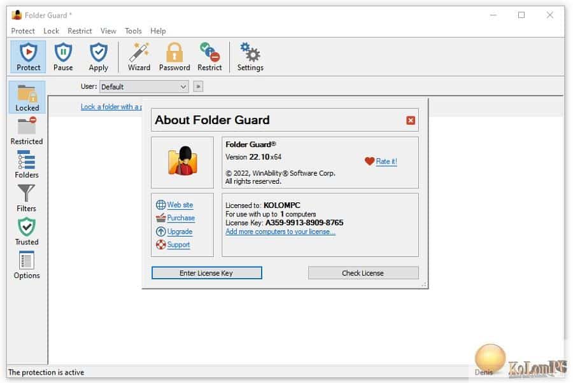Screen dimensions: 573x383
Task: Select the Restrict toolbar icon
Action: pyautogui.click(x=209, y=57)
